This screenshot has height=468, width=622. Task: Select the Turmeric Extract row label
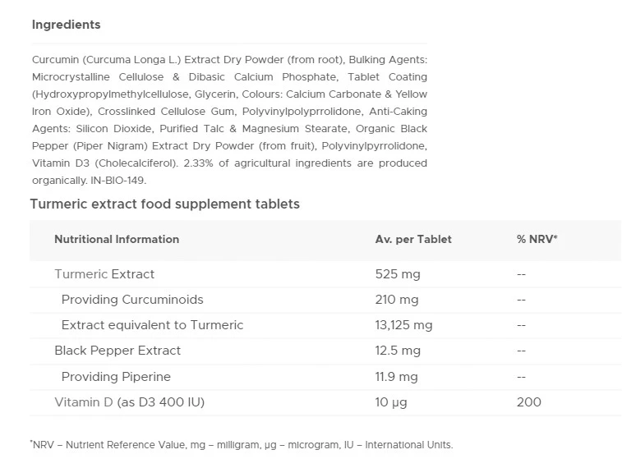point(104,274)
